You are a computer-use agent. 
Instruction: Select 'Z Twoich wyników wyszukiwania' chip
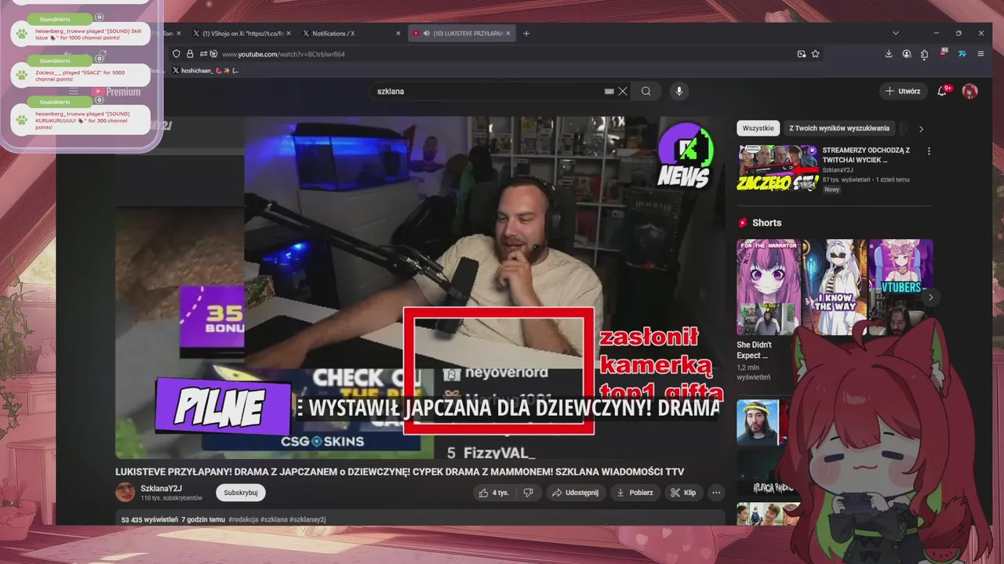pyautogui.click(x=839, y=128)
